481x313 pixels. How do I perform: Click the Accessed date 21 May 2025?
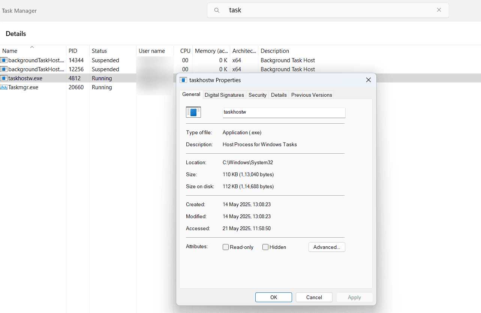point(247,228)
